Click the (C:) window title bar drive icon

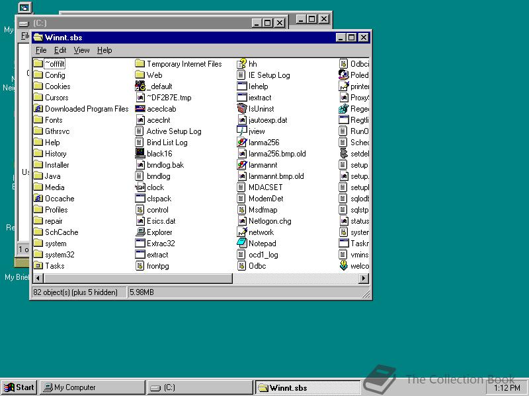24,24
